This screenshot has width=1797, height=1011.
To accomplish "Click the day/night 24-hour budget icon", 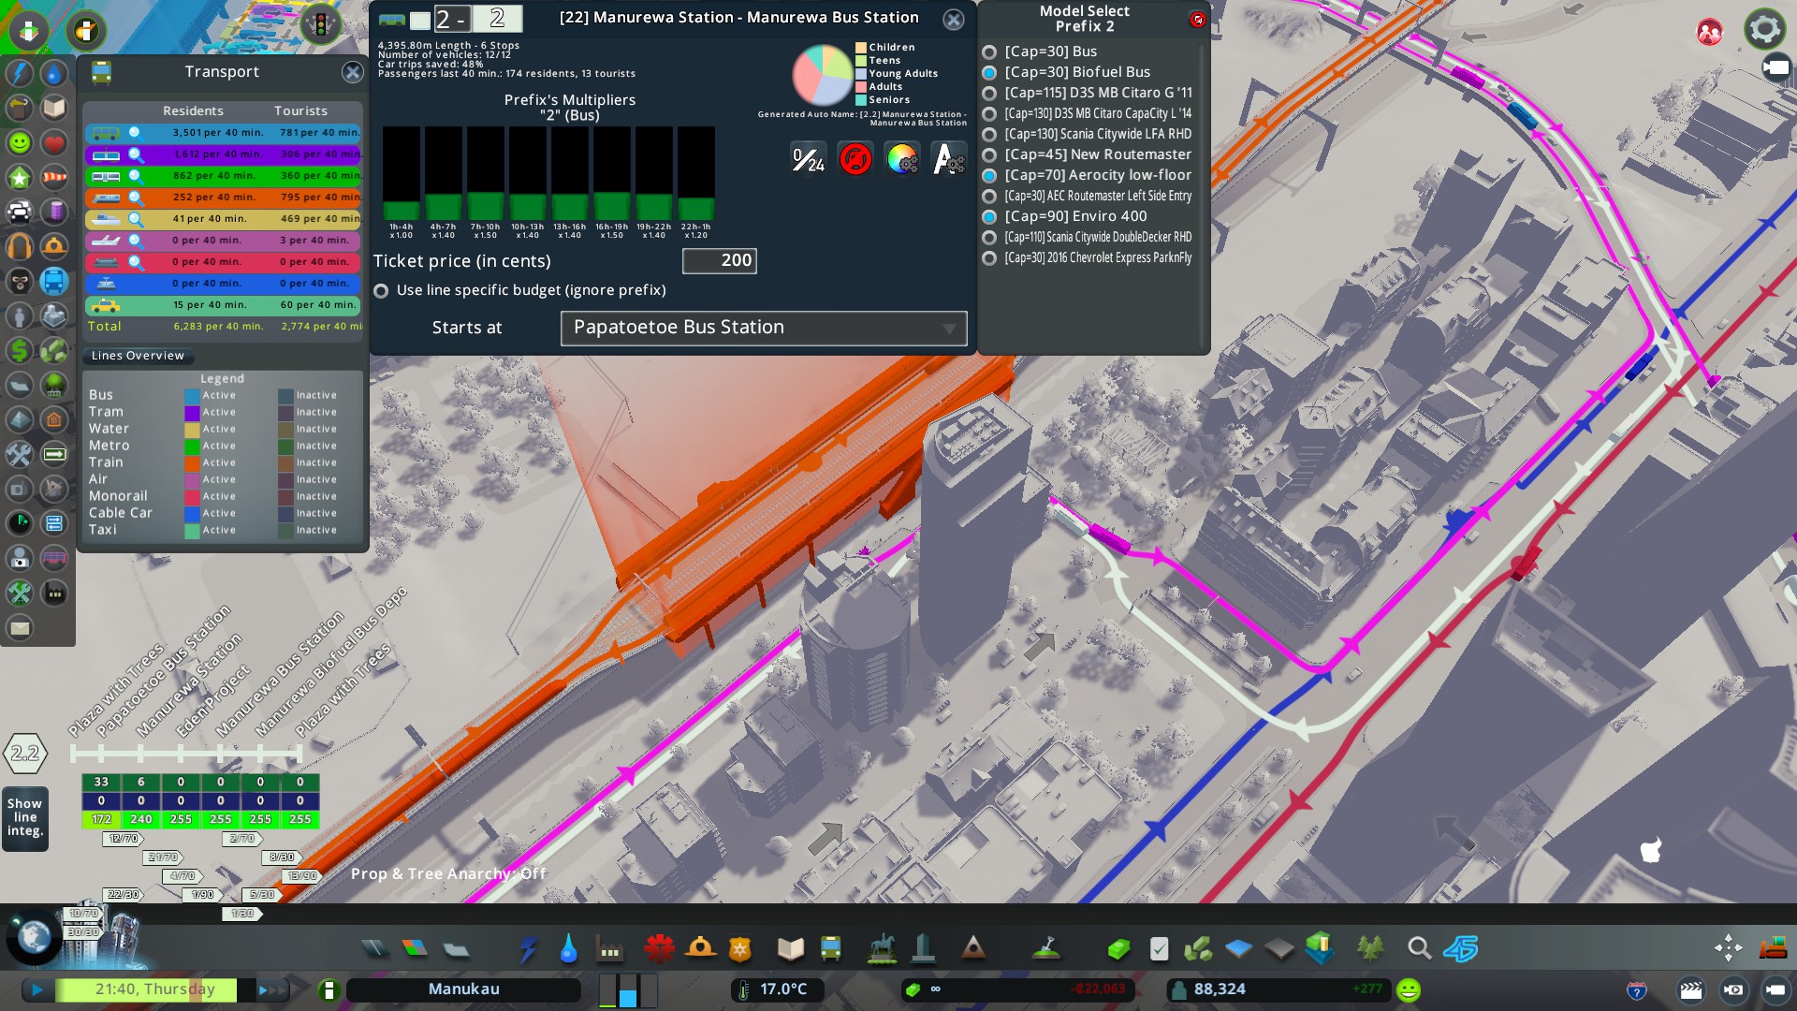I will tap(808, 159).
